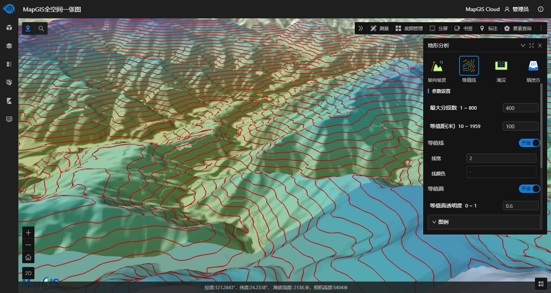
Task: Click the MapGIS全空间一张图 title
Action: point(52,9)
